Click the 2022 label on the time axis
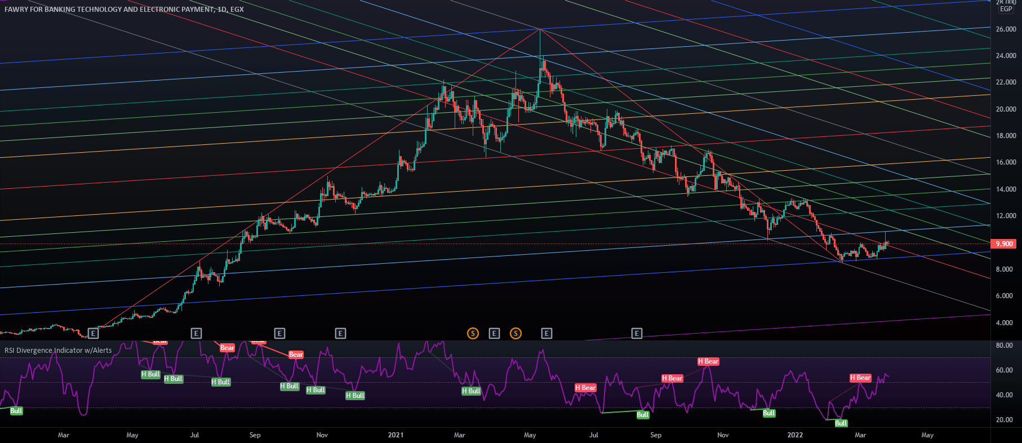The image size is (1022, 443). [795, 435]
